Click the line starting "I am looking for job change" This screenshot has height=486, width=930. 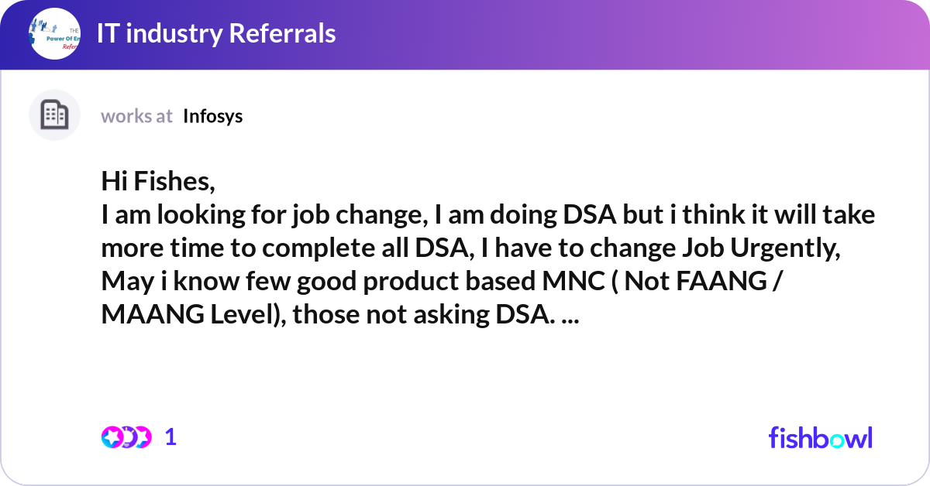(488, 214)
